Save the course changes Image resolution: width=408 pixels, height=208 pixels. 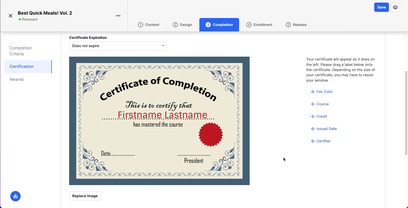point(381,7)
